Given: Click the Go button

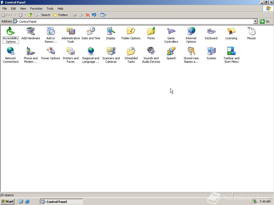Looking at the screenshot, I should coord(265,21).
